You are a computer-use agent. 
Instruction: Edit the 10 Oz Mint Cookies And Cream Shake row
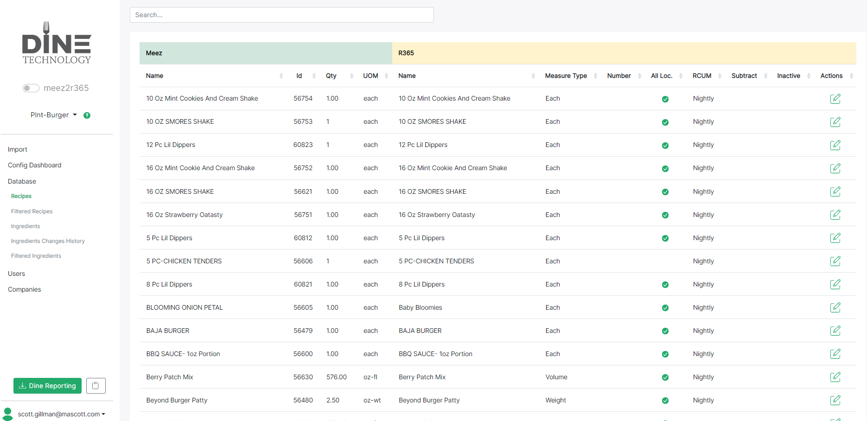coord(835,99)
